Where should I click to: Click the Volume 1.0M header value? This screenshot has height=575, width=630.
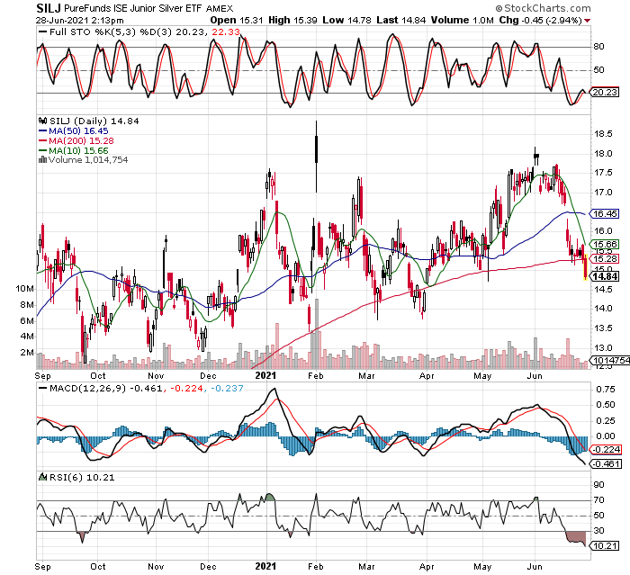click(462, 21)
